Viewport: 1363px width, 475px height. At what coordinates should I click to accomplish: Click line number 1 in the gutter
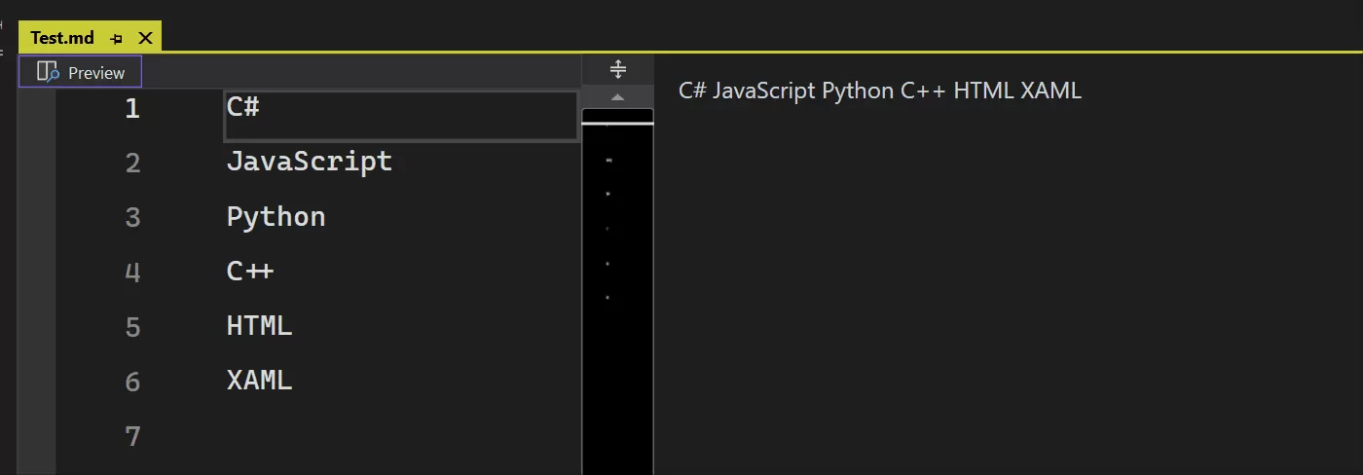132,108
